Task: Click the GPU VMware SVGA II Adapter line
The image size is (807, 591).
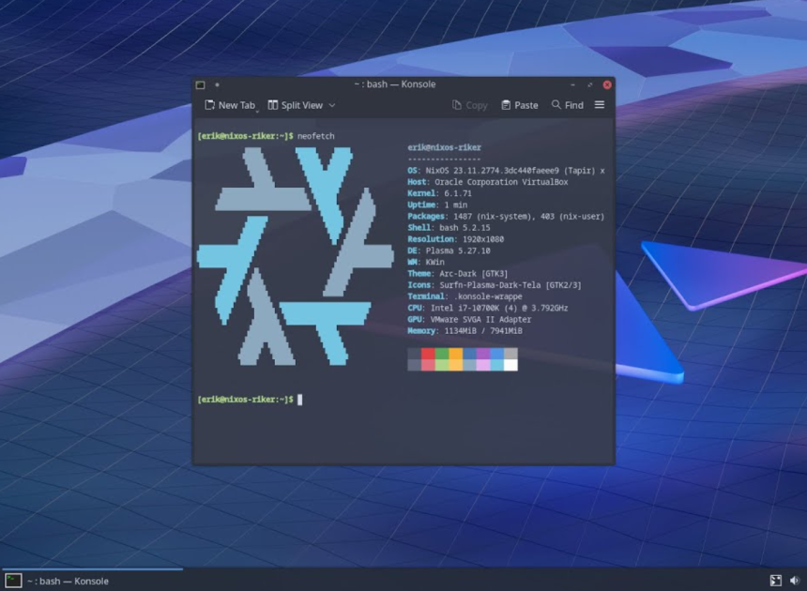Action: (x=469, y=319)
